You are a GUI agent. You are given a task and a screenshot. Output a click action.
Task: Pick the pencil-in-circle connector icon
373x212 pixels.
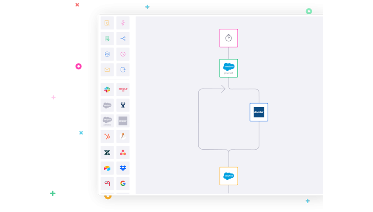(123, 137)
